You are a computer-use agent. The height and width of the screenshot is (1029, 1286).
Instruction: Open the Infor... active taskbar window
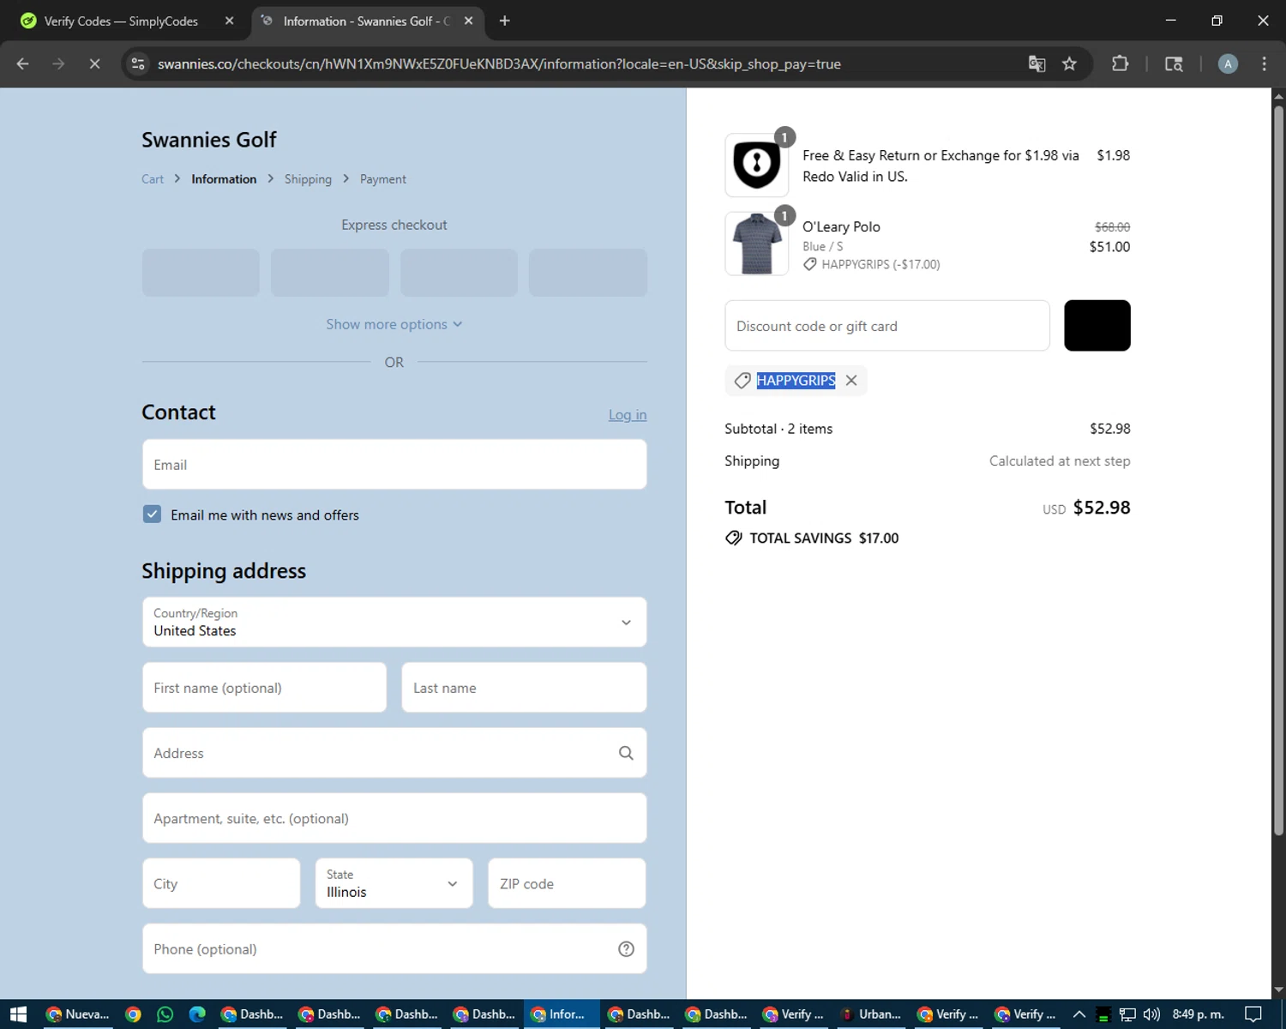560,1014
